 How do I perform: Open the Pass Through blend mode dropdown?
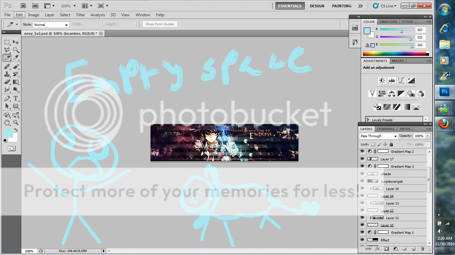tap(379, 136)
